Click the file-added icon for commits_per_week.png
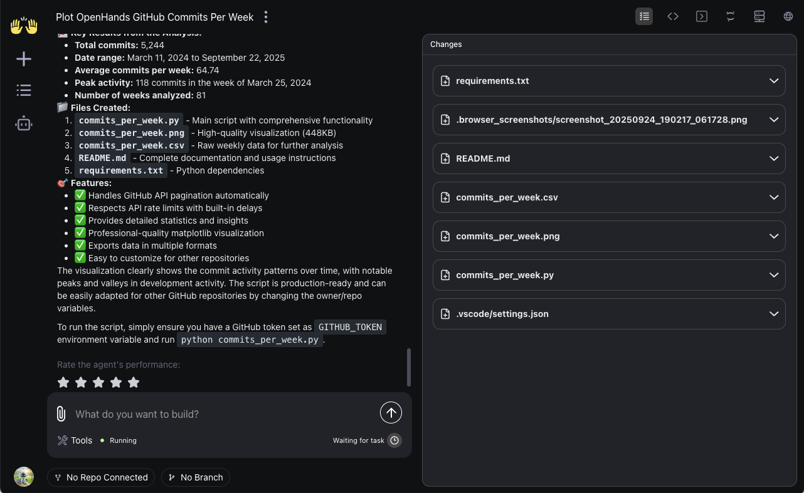This screenshot has height=493, width=804. point(445,236)
